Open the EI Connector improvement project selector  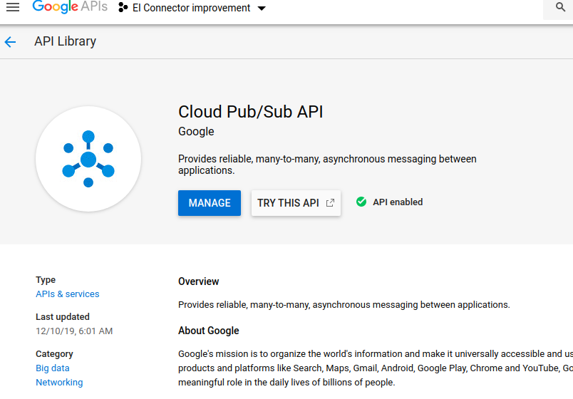[x=192, y=8]
